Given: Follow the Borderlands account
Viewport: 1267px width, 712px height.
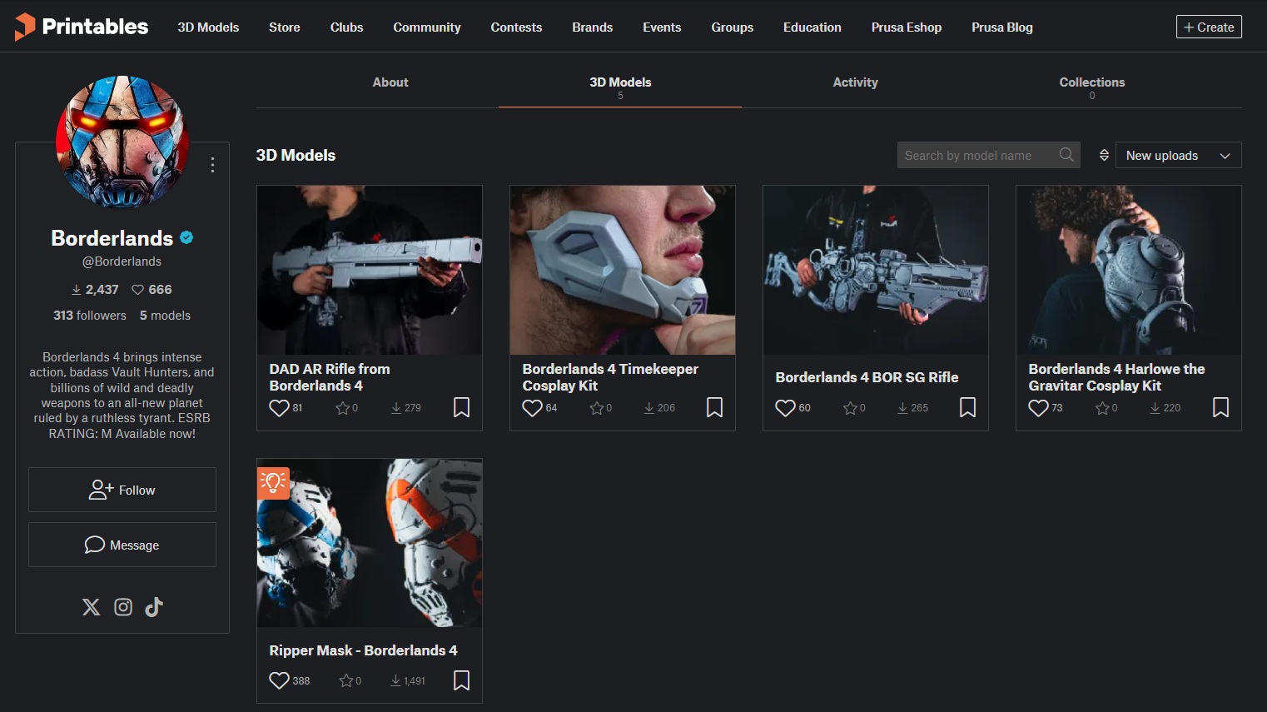Looking at the screenshot, I should click(x=122, y=490).
